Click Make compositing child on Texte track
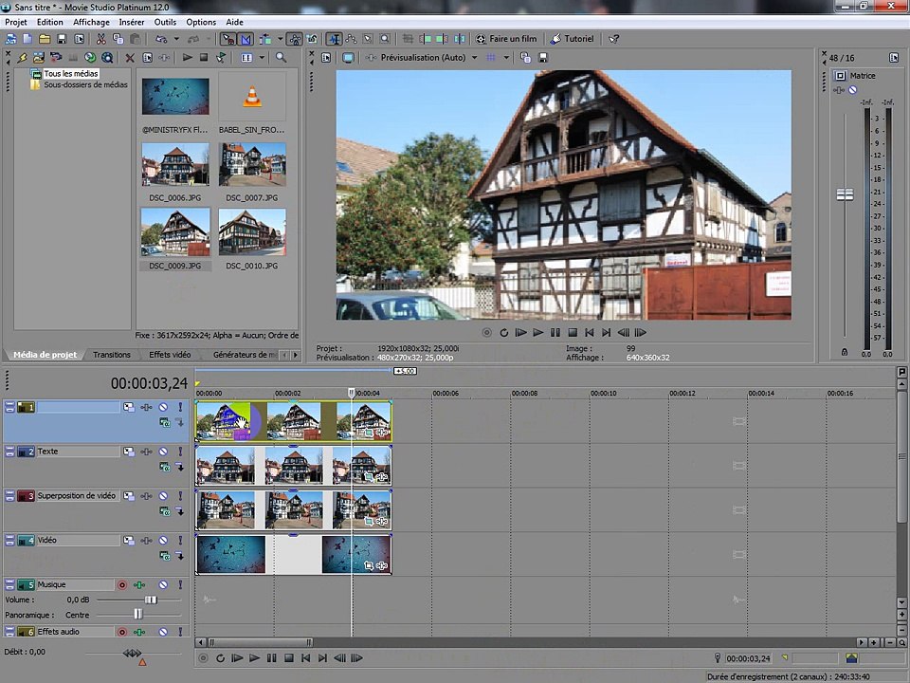 tap(180, 467)
